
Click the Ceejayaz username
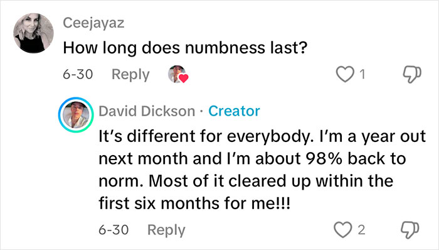[x=93, y=23]
